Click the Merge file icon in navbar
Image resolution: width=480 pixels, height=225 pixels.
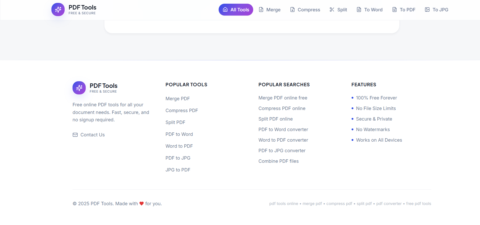pyautogui.click(x=261, y=9)
